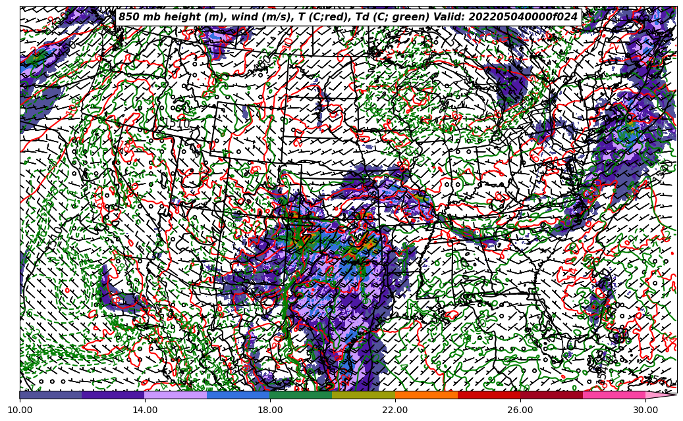Click the 14.00 colorbar tick label
This screenshot has height=421, width=683.
point(145,410)
